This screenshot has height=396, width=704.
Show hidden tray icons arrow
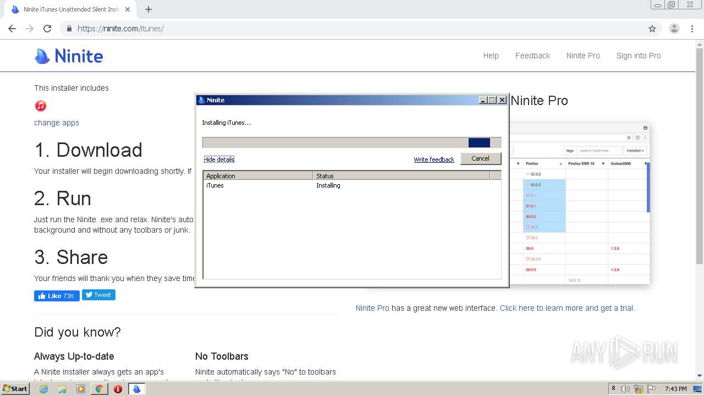(x=613, y=389)
